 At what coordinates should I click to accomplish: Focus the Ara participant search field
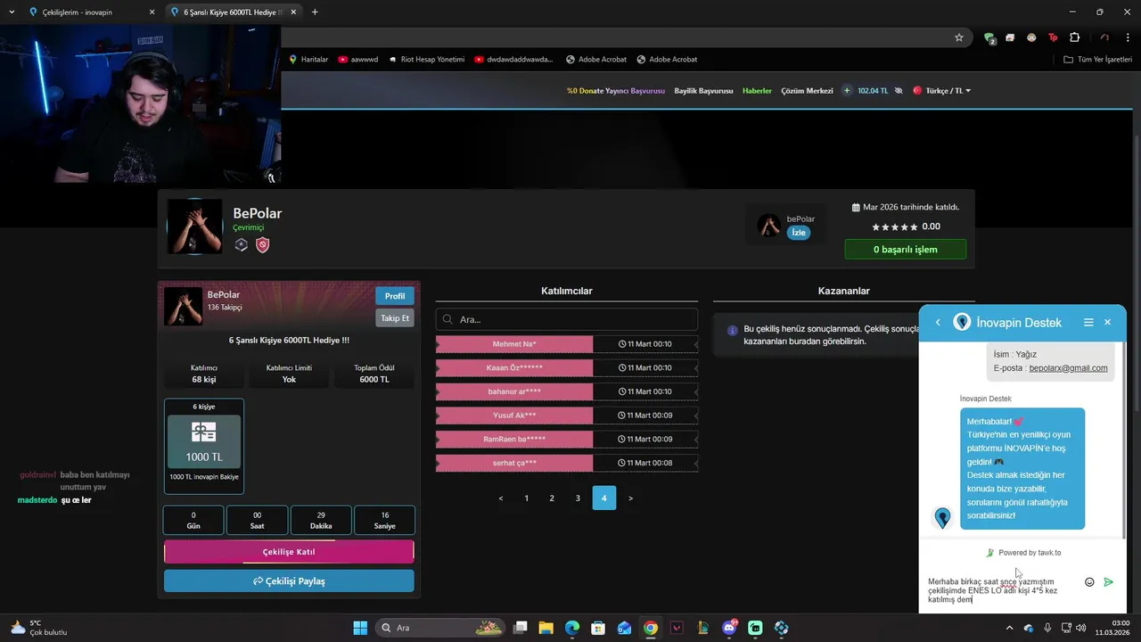pyautogui.click(x=566, y=319)
